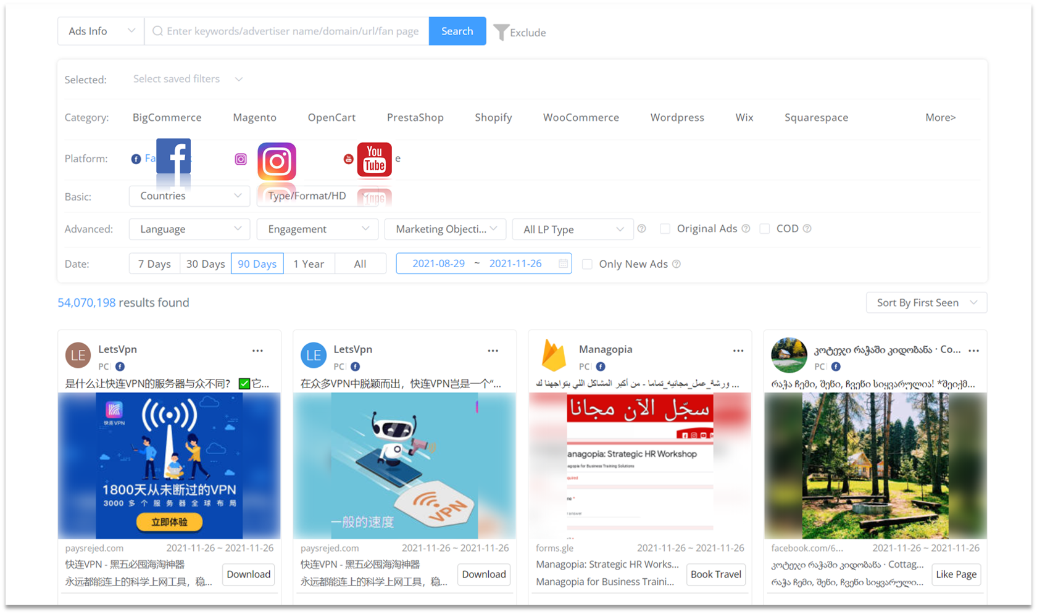
Task: Select the All date tab
Action: point(360,263)
